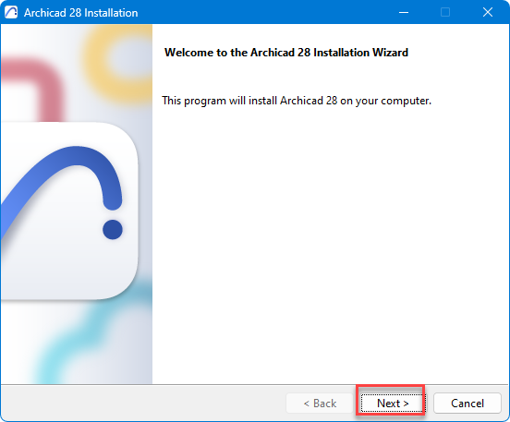Minimize the installer window

coord(404,12)
